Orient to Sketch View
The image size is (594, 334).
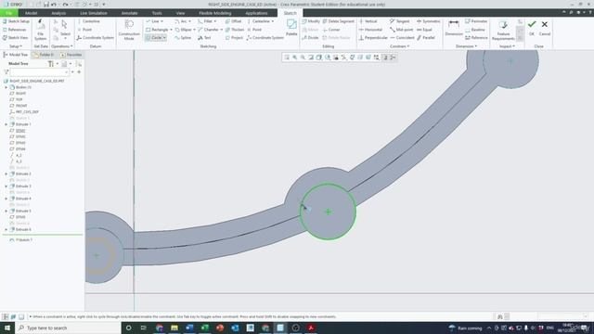coord(15,38)
